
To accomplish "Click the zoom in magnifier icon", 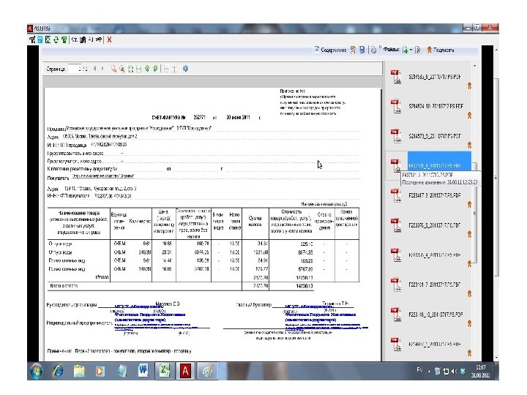I will click(122, 69).
